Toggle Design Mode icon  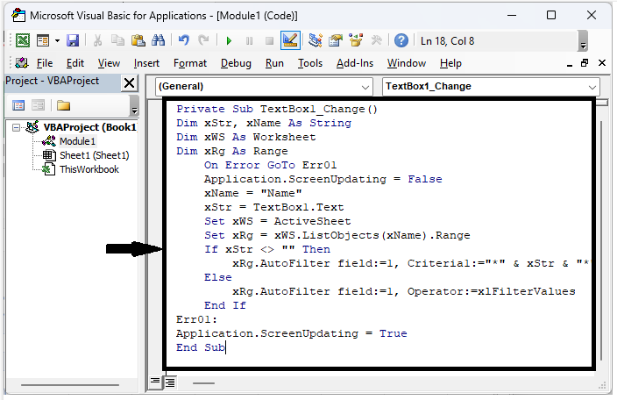tap(290, 40)
